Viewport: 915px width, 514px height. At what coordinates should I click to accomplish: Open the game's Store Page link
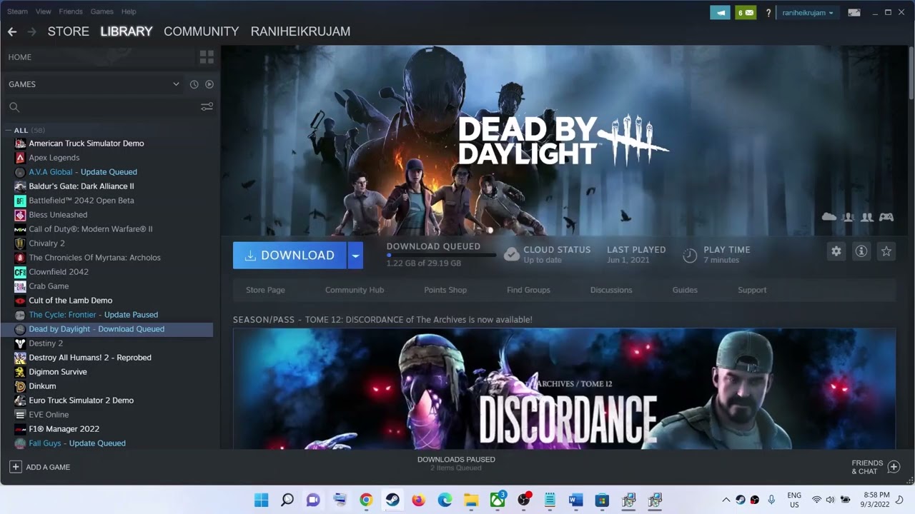pos(265,290)
